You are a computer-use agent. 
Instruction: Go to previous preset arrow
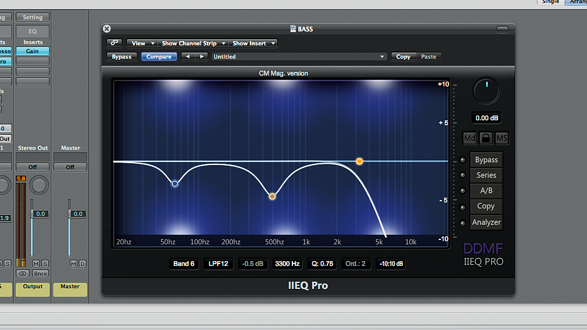188,56
